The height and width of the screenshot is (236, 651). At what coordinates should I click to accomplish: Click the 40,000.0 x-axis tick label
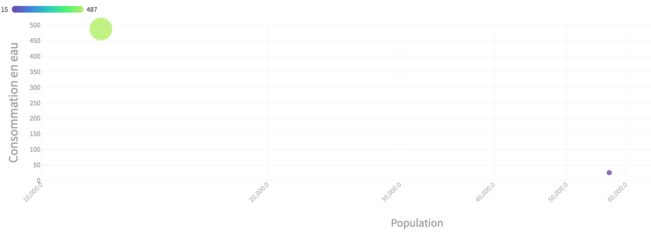pyautogui.click(x=485, y=192)
